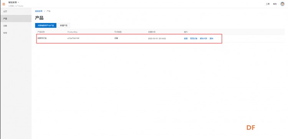The height and width of the screenshot is (139, 288).
Task: Select 产品 in the sidebar
Action: [x=16, y=18]
